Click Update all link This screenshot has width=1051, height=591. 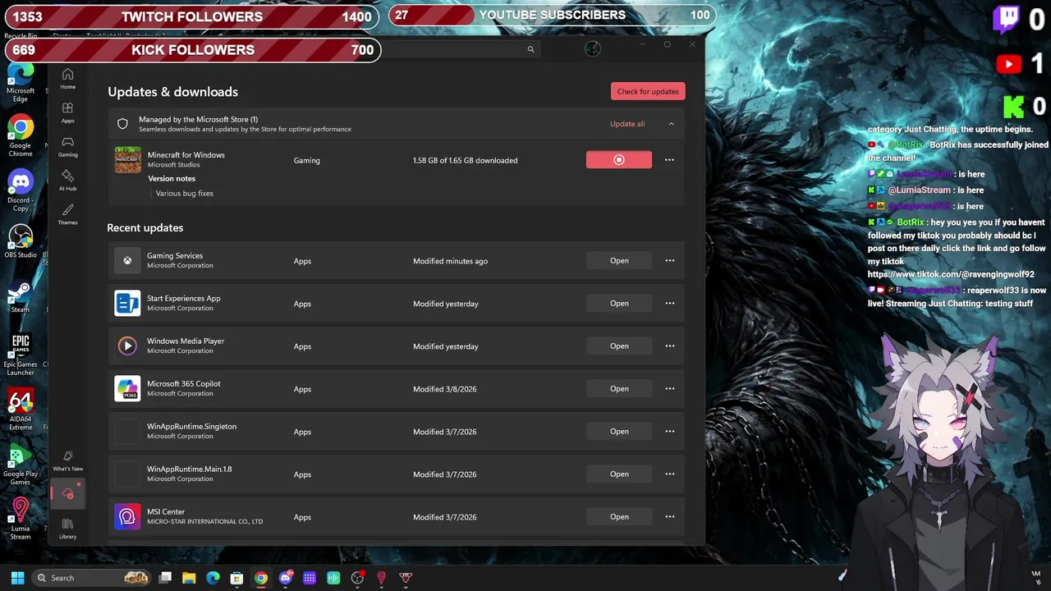pyautogui.click(x=627, y=124)
